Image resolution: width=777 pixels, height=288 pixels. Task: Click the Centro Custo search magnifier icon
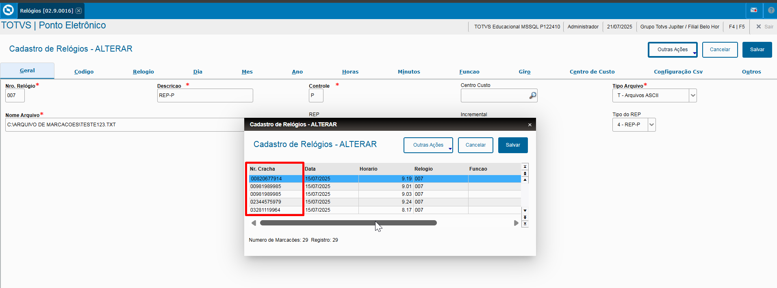coord(532,95)
